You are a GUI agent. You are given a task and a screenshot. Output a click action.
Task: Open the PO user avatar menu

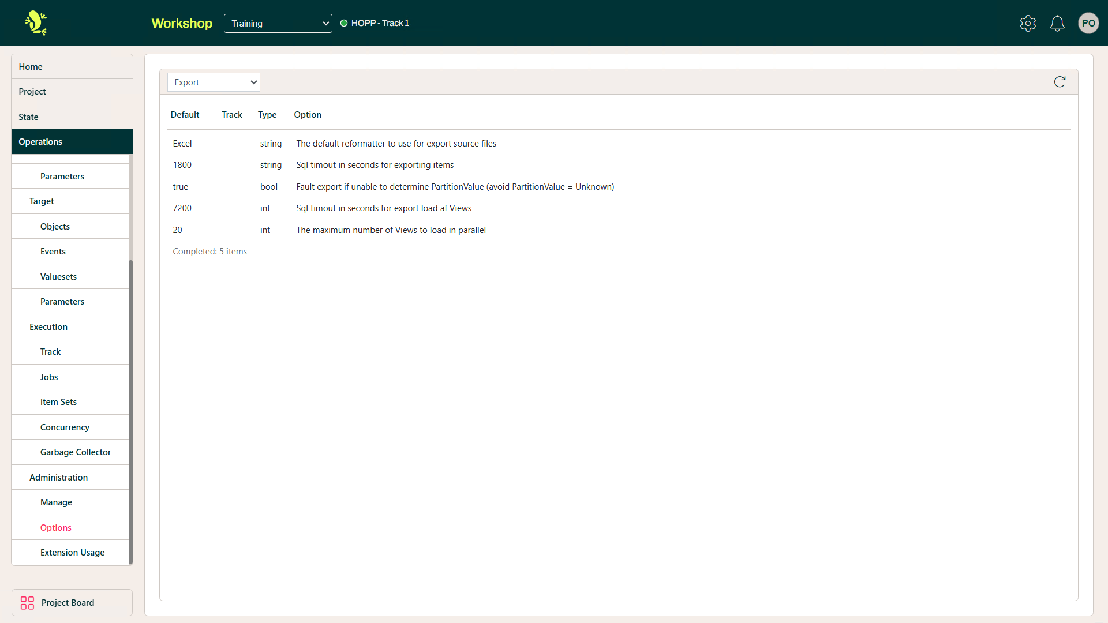1088,23
